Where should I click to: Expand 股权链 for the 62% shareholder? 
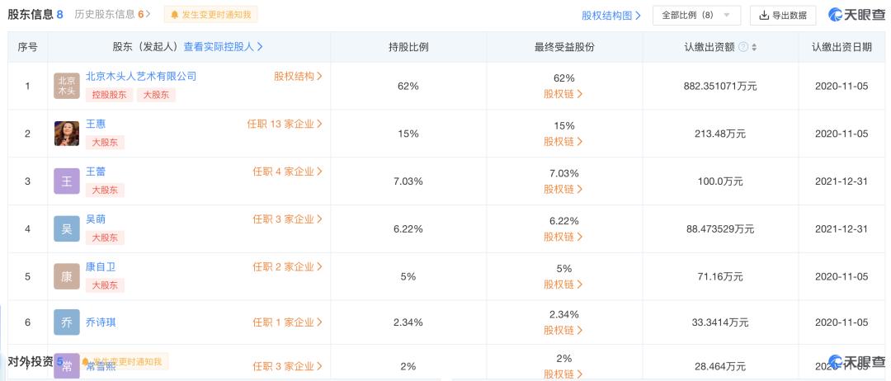[563, 94]
